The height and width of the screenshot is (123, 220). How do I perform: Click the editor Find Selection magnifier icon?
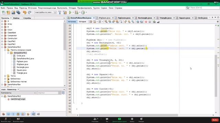106,22
